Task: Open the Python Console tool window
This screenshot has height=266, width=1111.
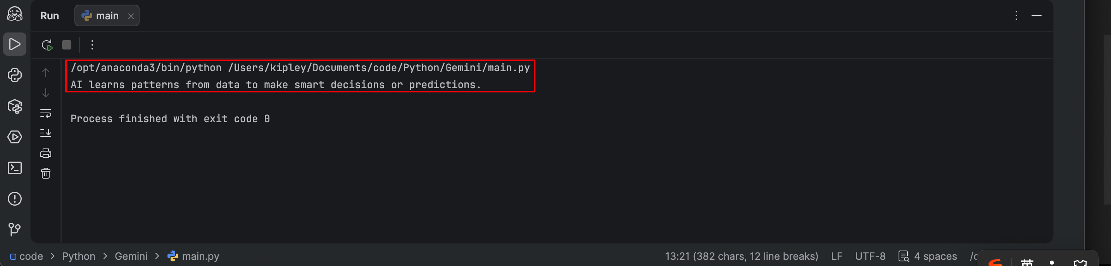Action: pos(15,75)
